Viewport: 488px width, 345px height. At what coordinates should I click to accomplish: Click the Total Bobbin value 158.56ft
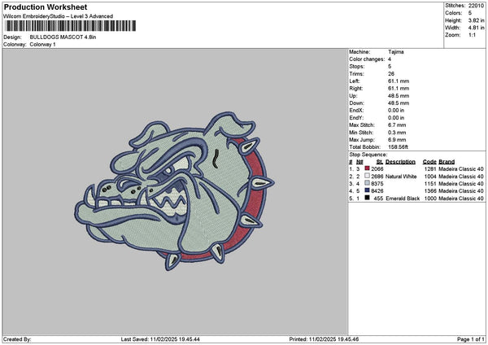[x=402, y=146]
